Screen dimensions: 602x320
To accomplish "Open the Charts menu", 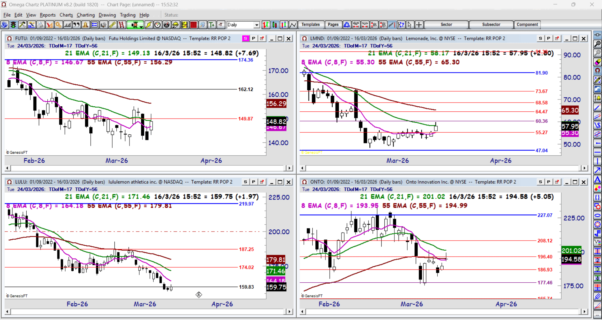I will [66, 15].
